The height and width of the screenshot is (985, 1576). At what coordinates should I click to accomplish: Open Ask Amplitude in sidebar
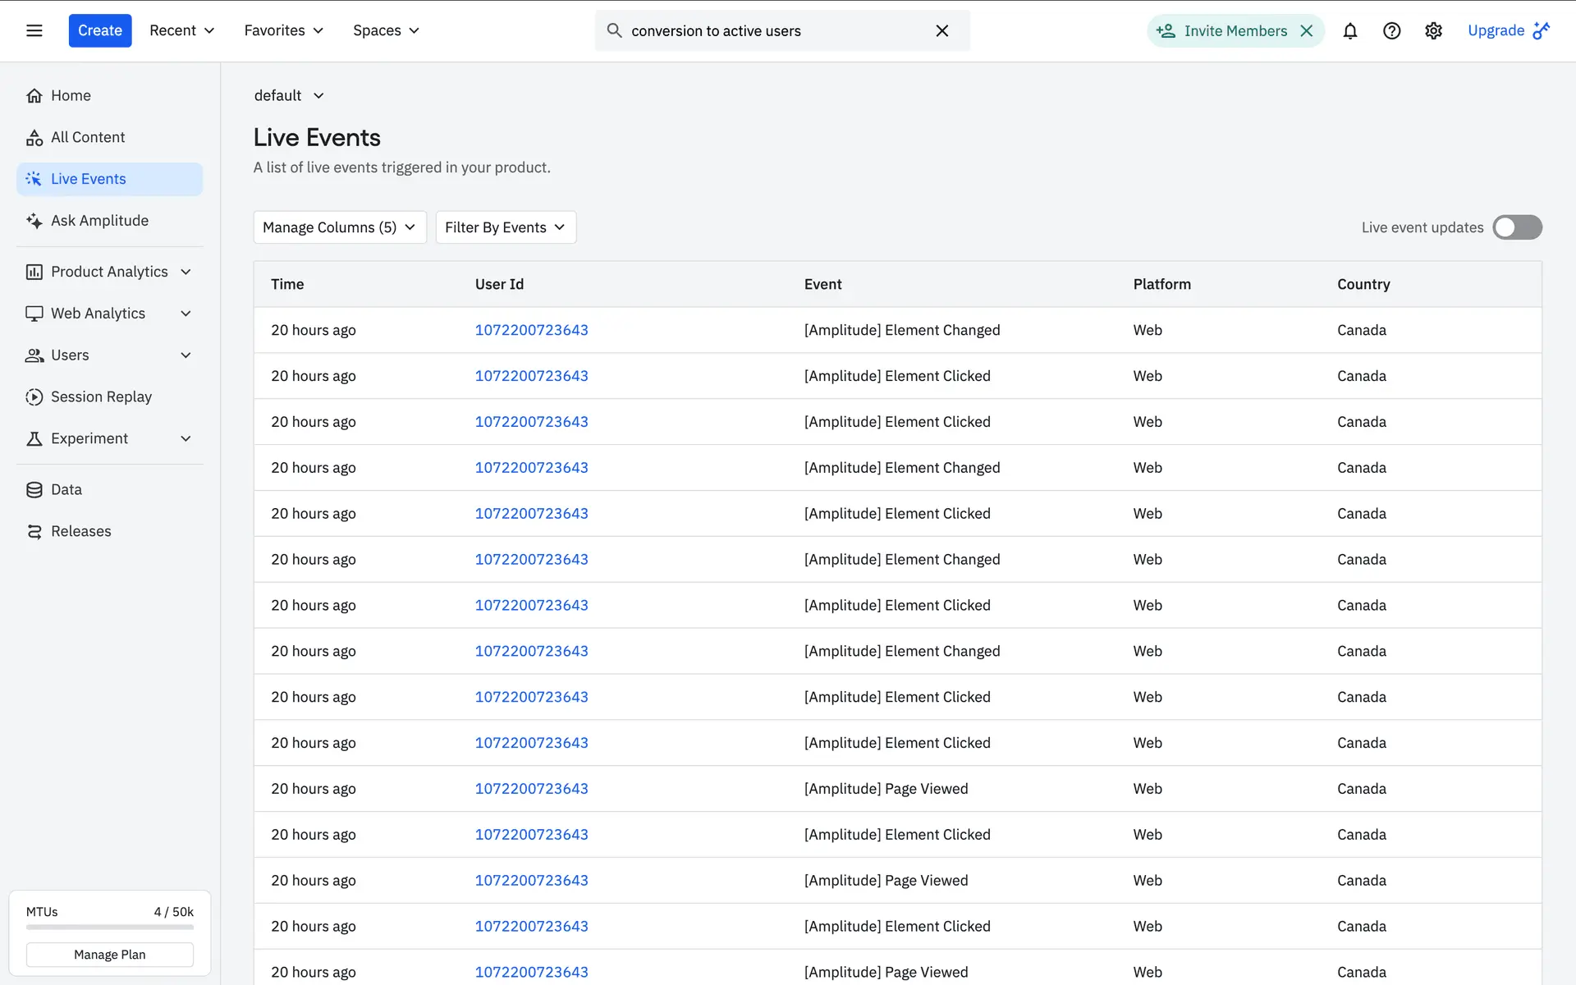coord(99,220)
